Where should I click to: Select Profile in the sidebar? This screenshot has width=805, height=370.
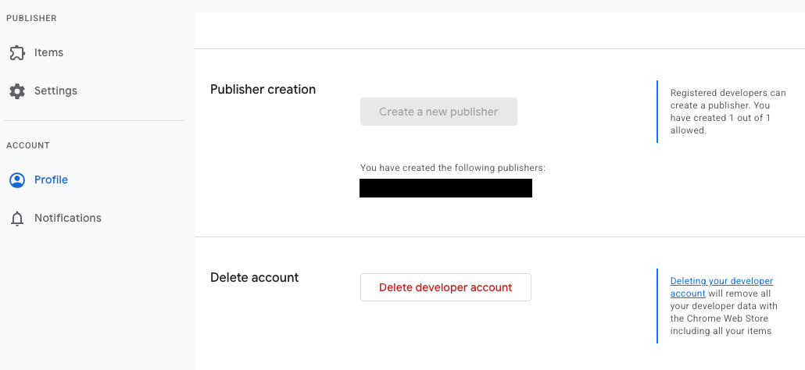click(x=51, y=180)
